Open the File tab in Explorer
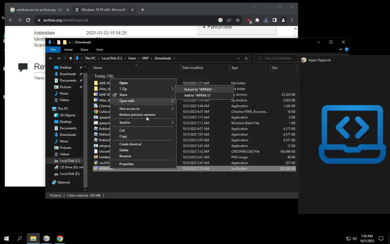390x244 pixels. [53, 50]
